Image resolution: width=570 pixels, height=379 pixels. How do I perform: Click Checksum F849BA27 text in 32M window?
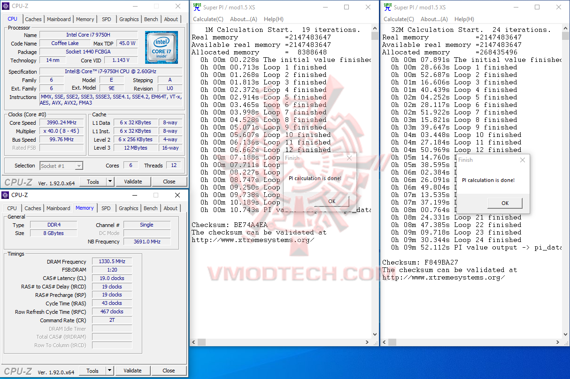click(x=420, y=262)
